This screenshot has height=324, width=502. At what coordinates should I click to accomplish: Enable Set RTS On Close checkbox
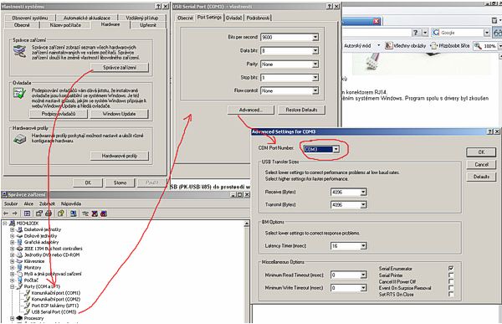coord(451,294)
